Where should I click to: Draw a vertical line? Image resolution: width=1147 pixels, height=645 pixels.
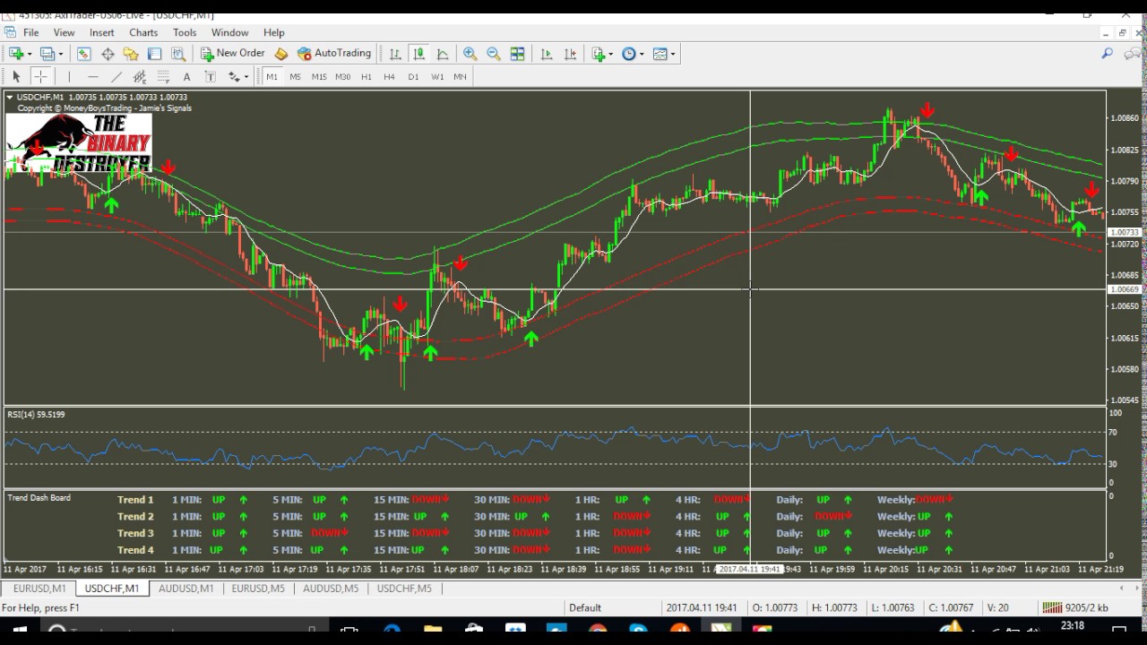click(69, 77)
